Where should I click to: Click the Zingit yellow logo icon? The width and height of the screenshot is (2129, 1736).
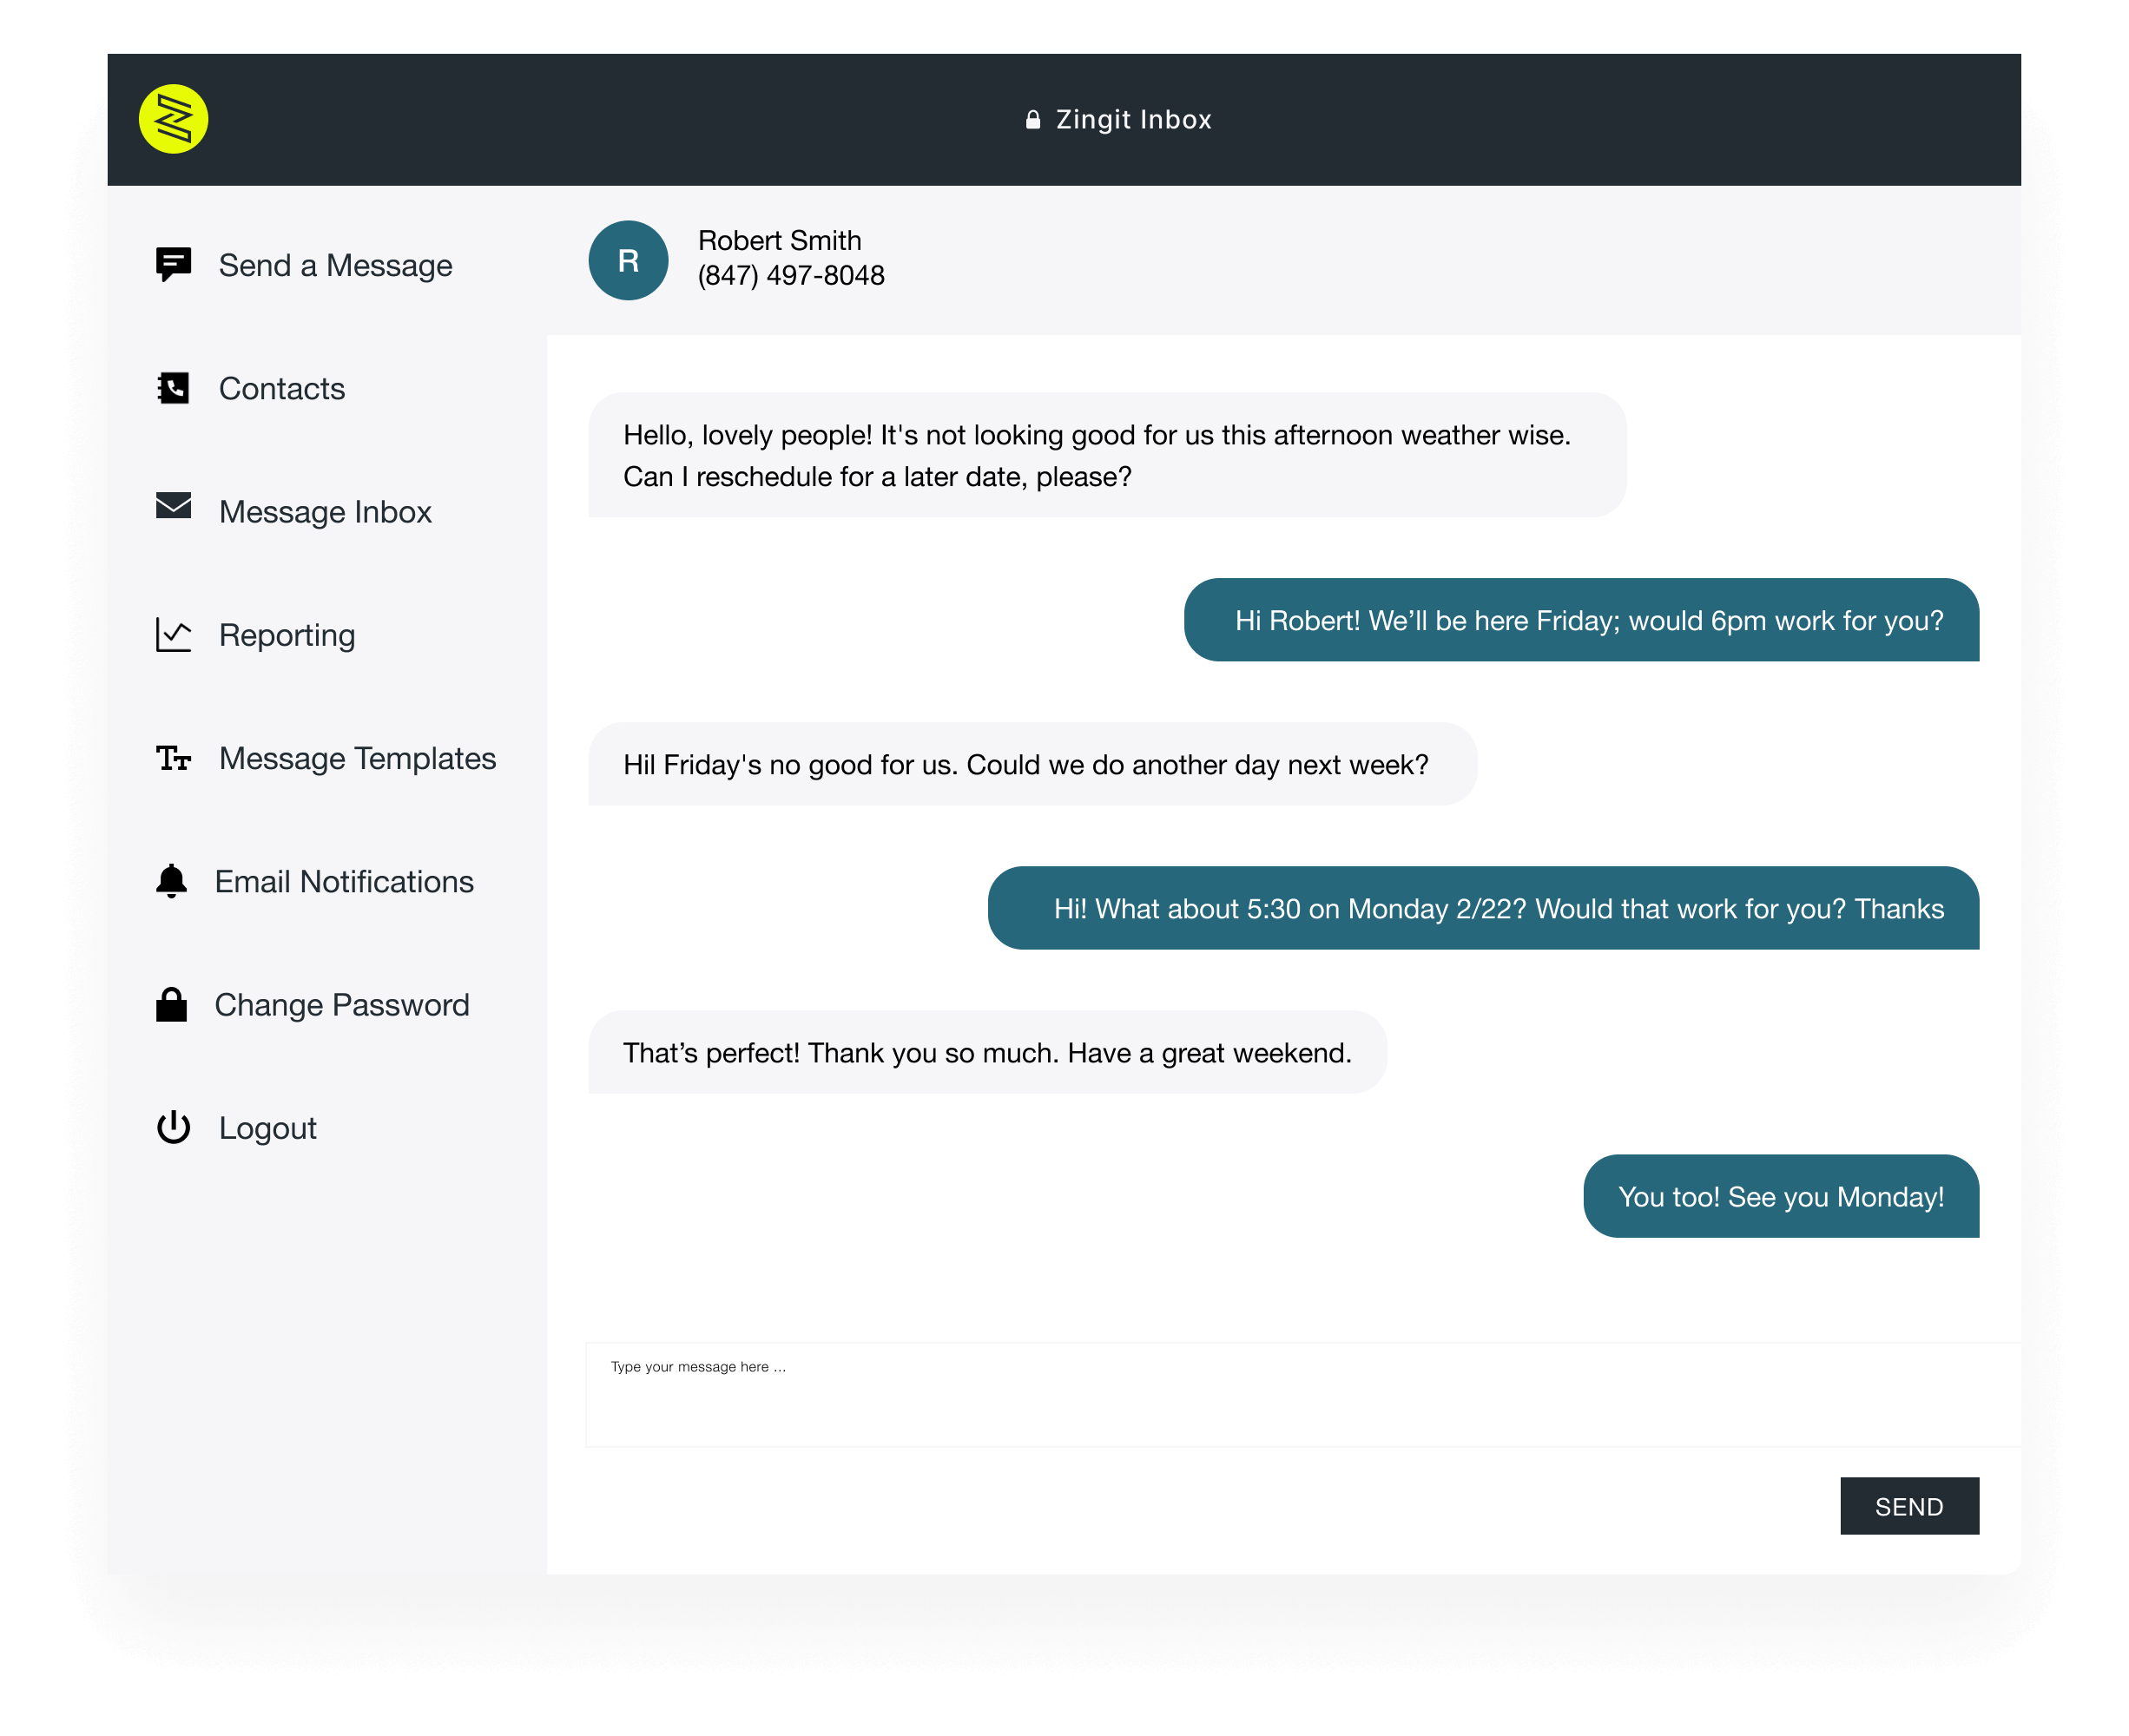click(x=173, y=119)
